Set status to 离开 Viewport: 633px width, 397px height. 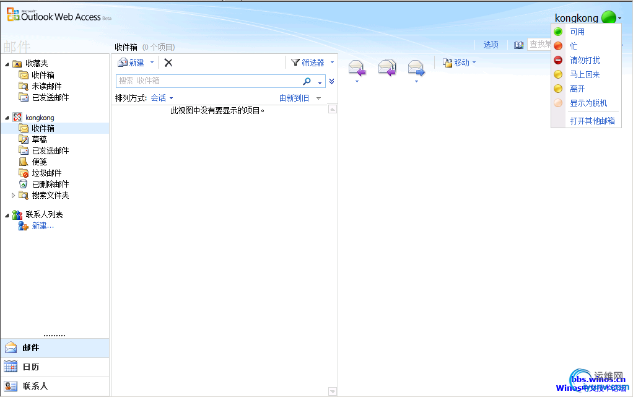(x=577, y=89)
